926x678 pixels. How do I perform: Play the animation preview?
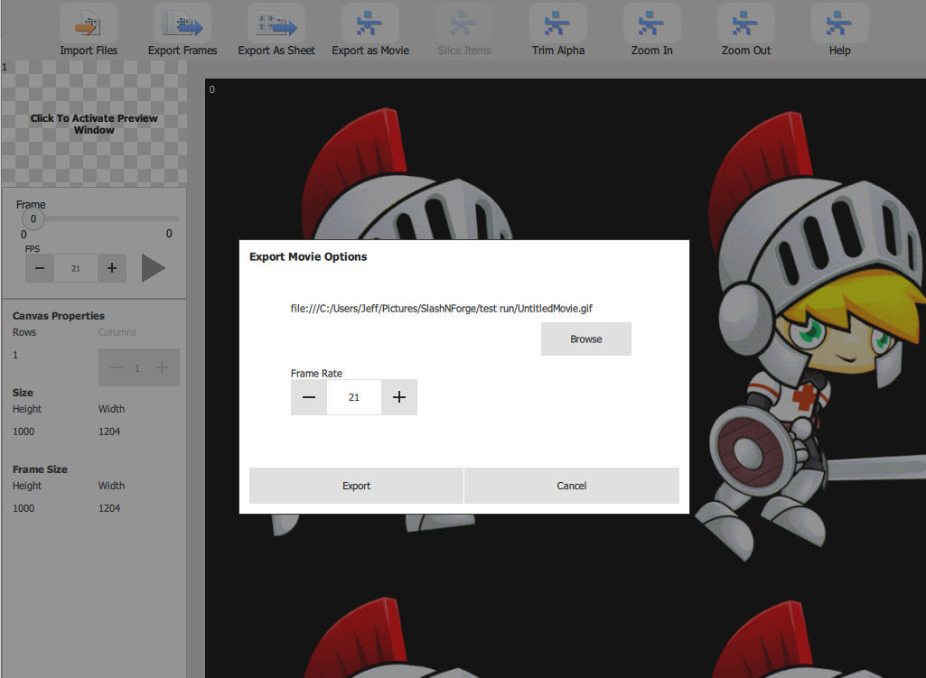[153, 268]
